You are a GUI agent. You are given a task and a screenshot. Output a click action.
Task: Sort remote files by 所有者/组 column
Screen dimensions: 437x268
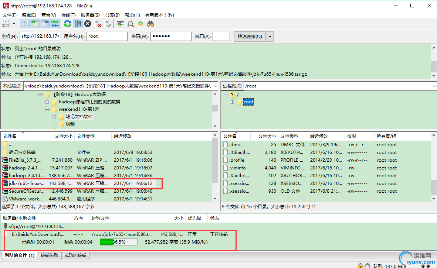389,136
